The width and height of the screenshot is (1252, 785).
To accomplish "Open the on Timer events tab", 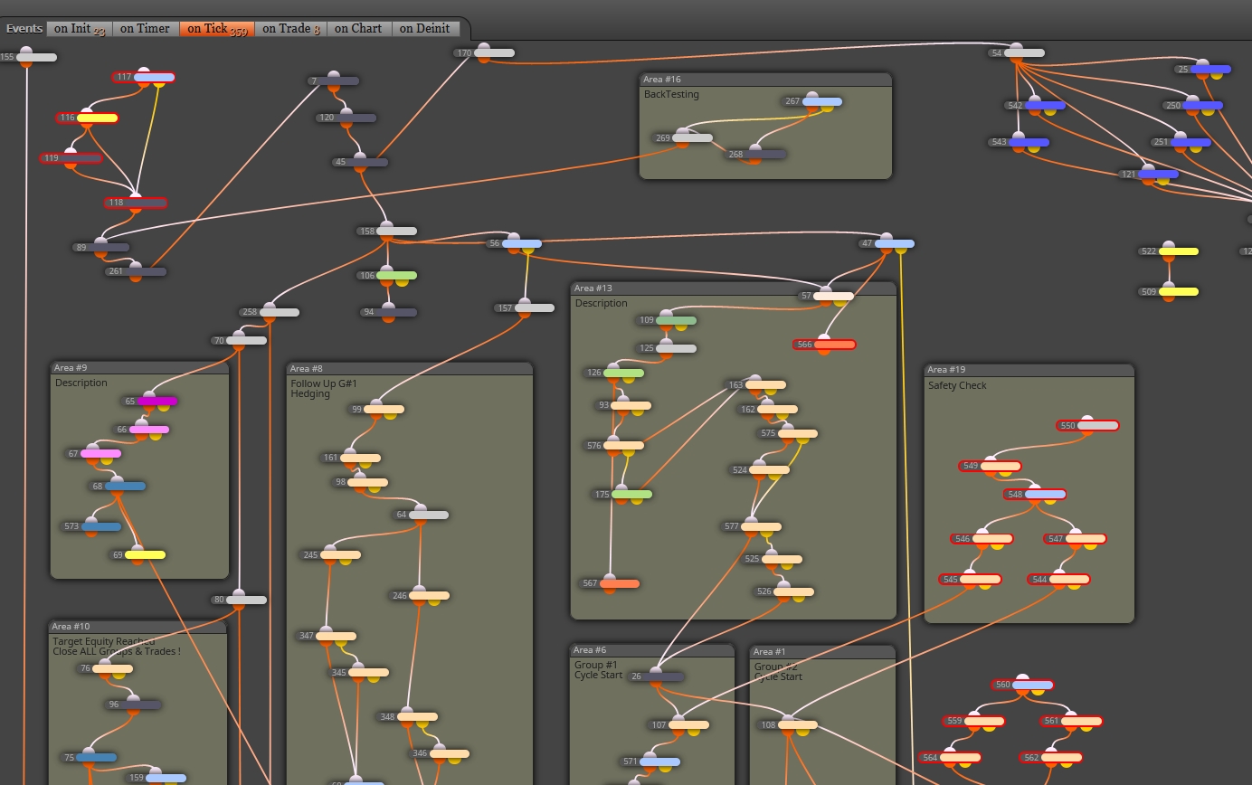I will pyautogui.click(x=145, y=29).
